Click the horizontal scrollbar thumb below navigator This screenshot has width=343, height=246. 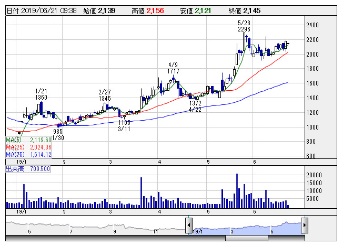pos(247,238)
